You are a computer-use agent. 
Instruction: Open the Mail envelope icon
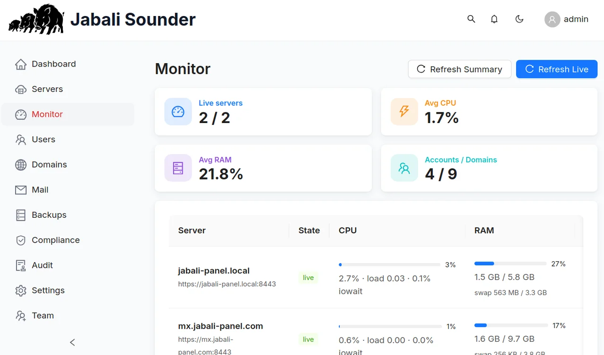coord(21,190)
